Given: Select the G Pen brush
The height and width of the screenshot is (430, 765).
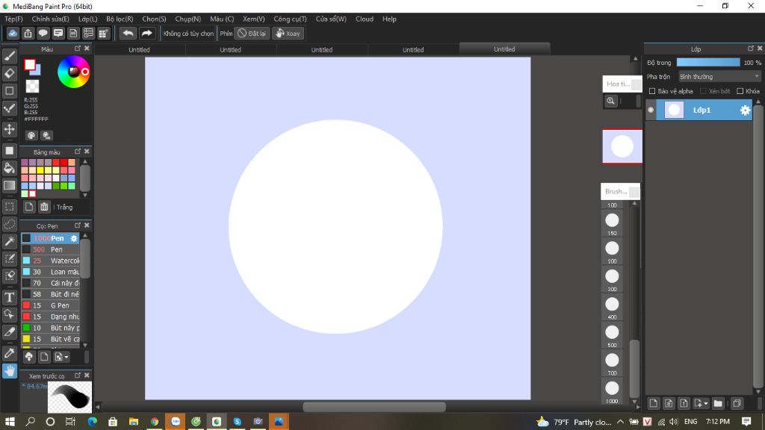Looking at the screenshot, I should pos(51,305).
